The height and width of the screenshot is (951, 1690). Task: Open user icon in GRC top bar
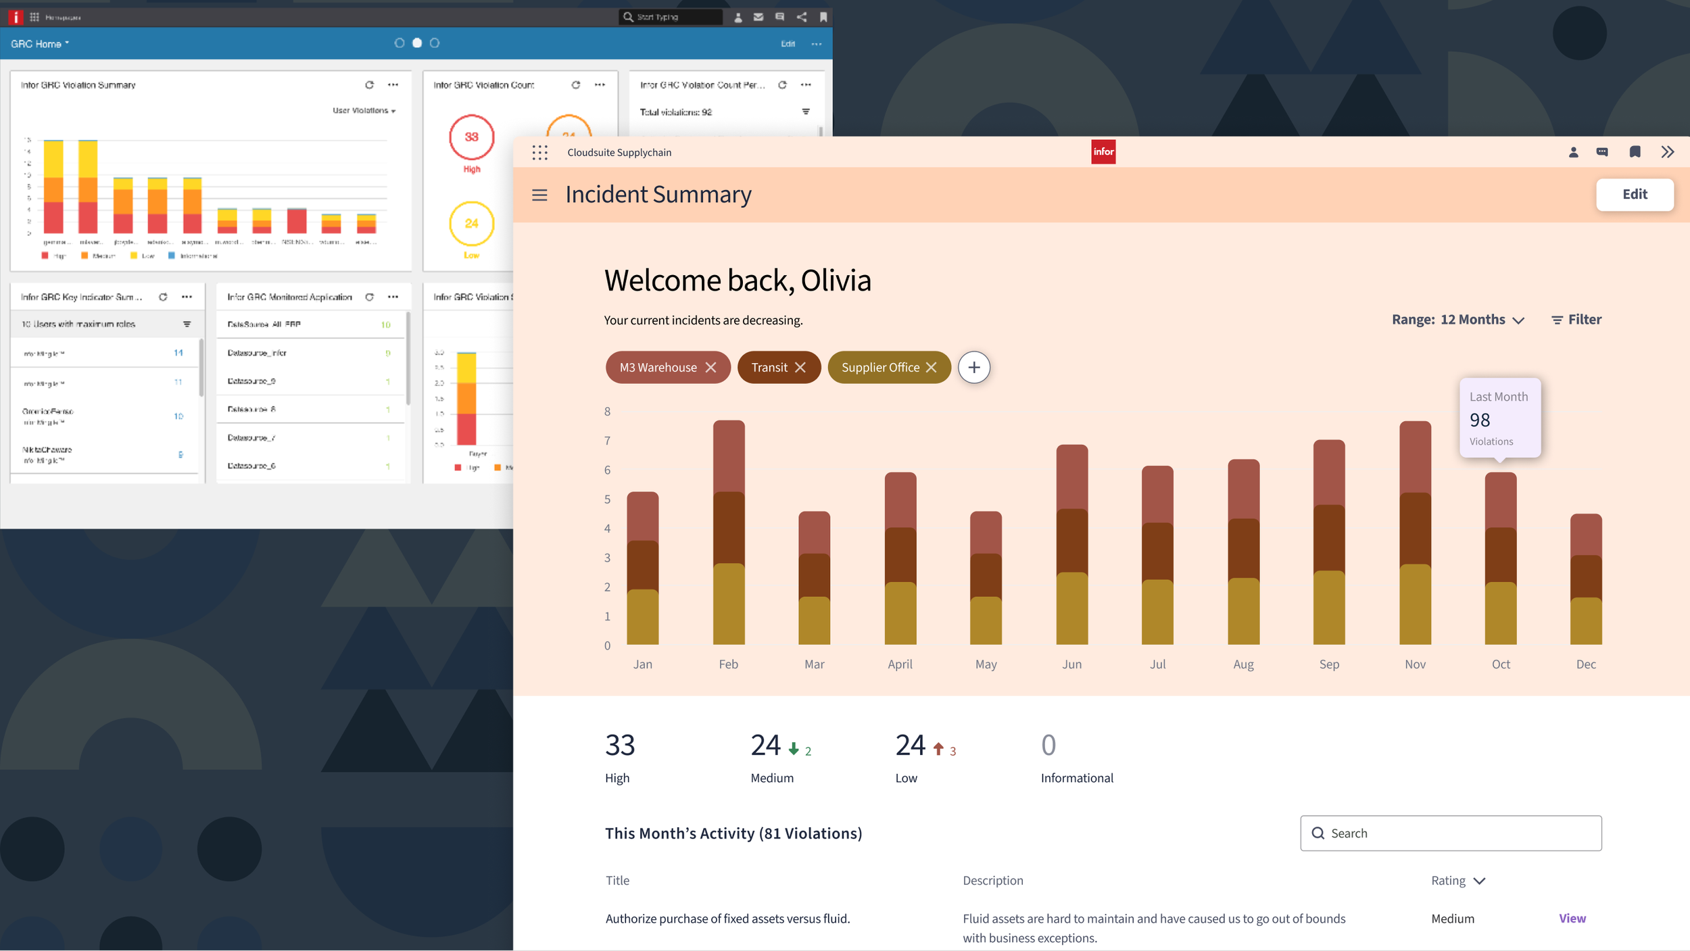pos(738,17)
